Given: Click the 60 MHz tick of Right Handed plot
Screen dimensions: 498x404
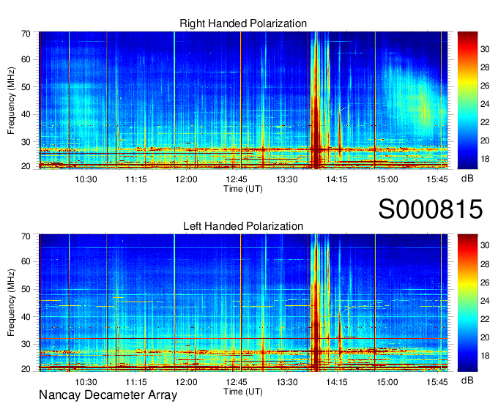Looking at the screenshot, I should point(26,60).
